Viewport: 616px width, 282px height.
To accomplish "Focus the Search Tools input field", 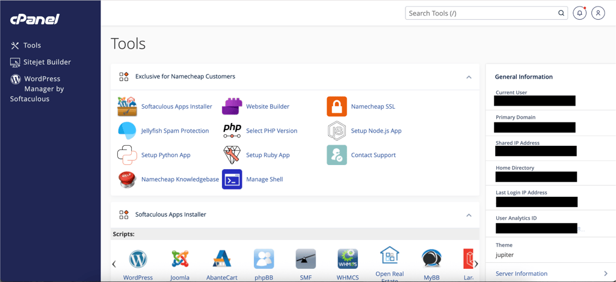I will click(486, 13).
